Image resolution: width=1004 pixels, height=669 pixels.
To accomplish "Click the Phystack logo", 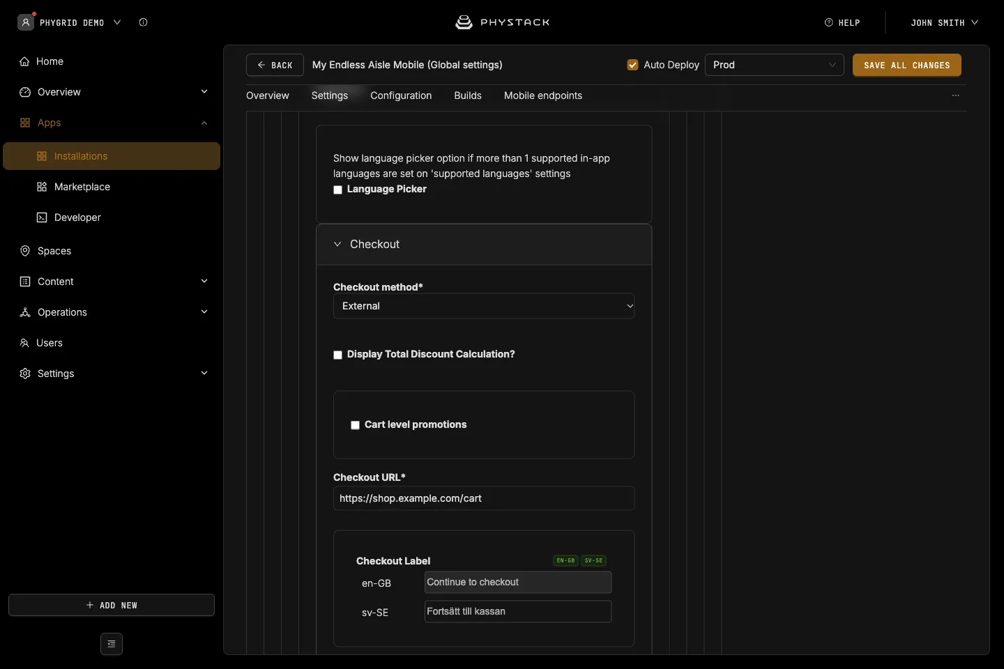I will click(502, 22).
